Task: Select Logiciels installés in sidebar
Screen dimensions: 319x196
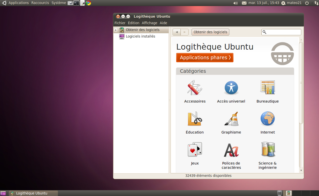Action: 140,36
